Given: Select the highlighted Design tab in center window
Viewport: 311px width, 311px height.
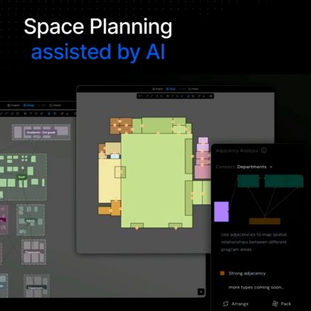Looking at the screenshot, I should 171,89.
